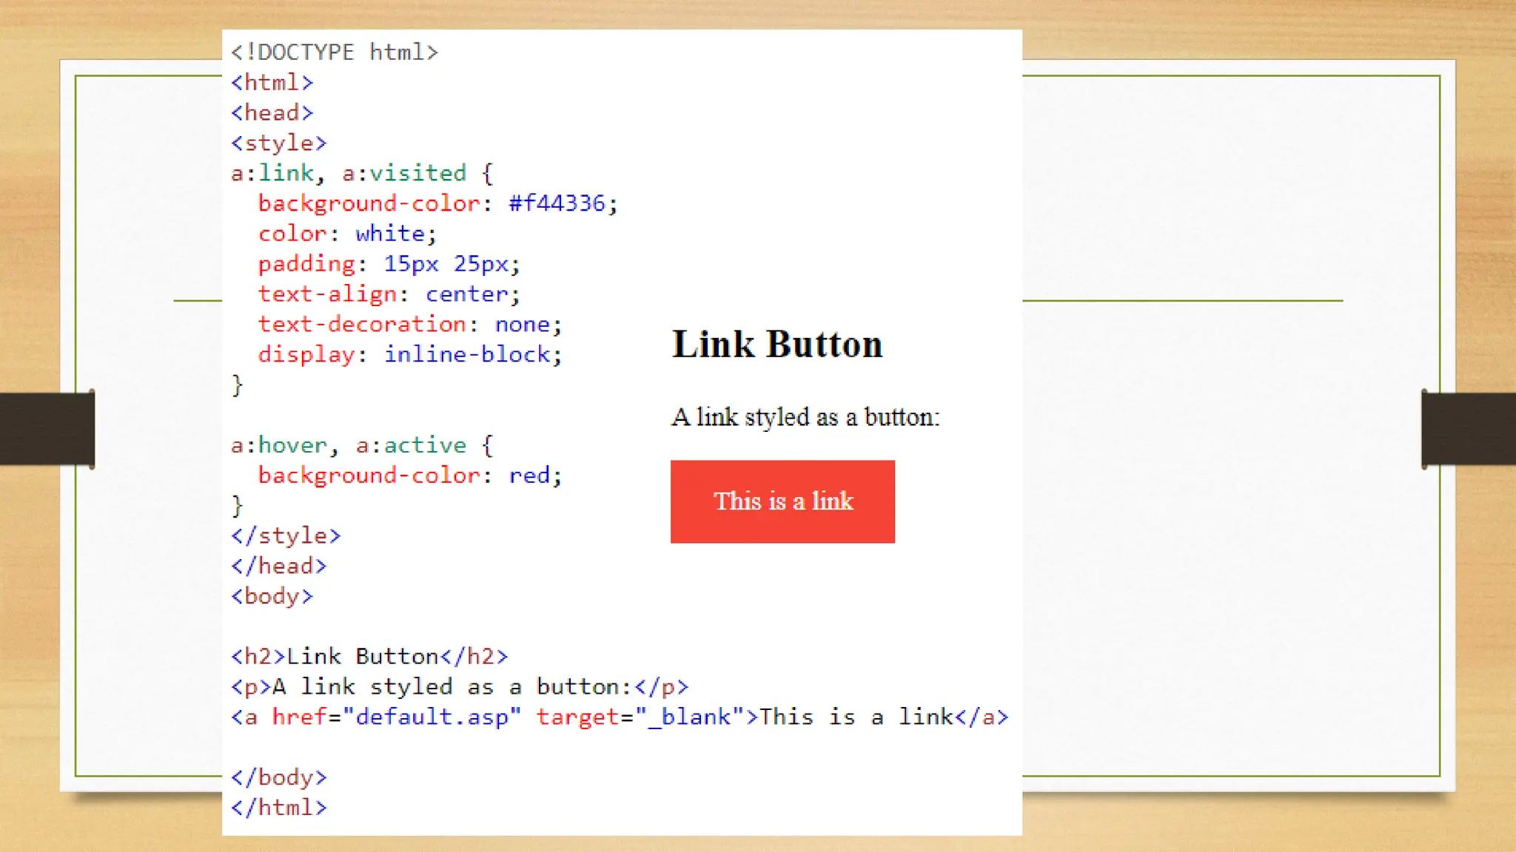This screenshot has width=1516, height=852.
Task: Click the 'background-color: red' declaration
Action: tap(409, 476)
